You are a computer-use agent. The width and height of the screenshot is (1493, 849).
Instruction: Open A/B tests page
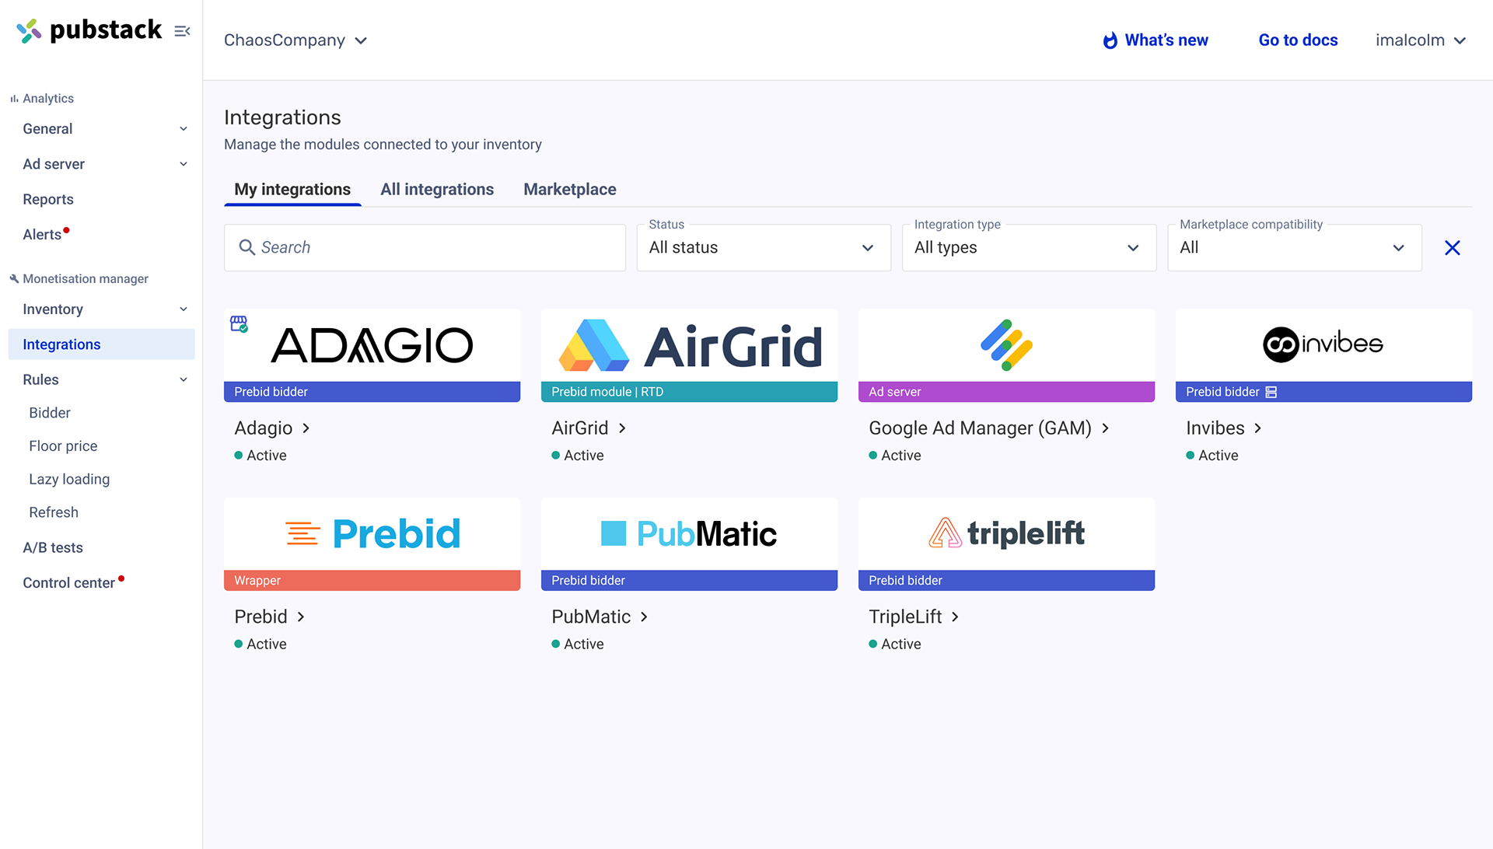pyautogui.click(x=53, y=548)
